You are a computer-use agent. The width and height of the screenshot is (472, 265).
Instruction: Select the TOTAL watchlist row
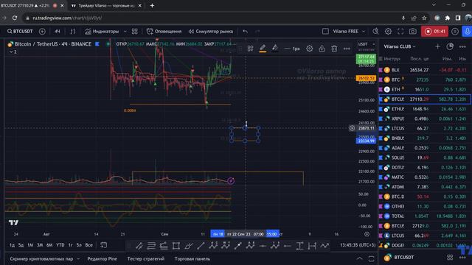coord(425,216)
